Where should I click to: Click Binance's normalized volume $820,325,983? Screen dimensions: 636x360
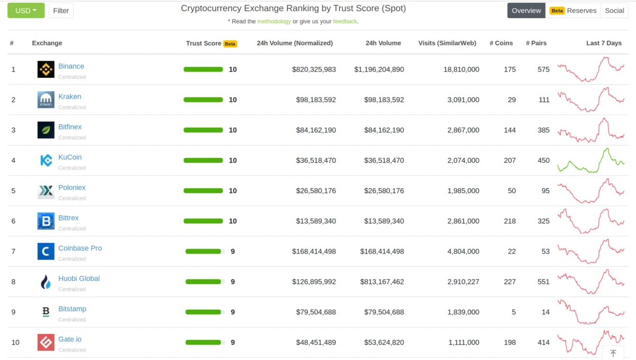314,69
